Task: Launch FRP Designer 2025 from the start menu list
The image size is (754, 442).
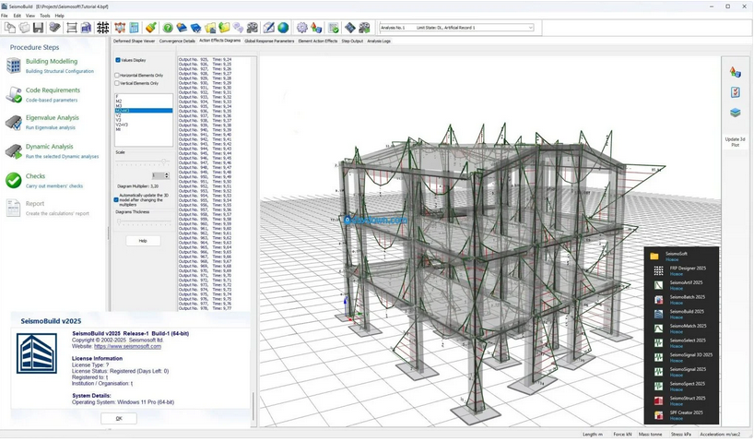Action: pyautogui.click(x=688, y=269)
